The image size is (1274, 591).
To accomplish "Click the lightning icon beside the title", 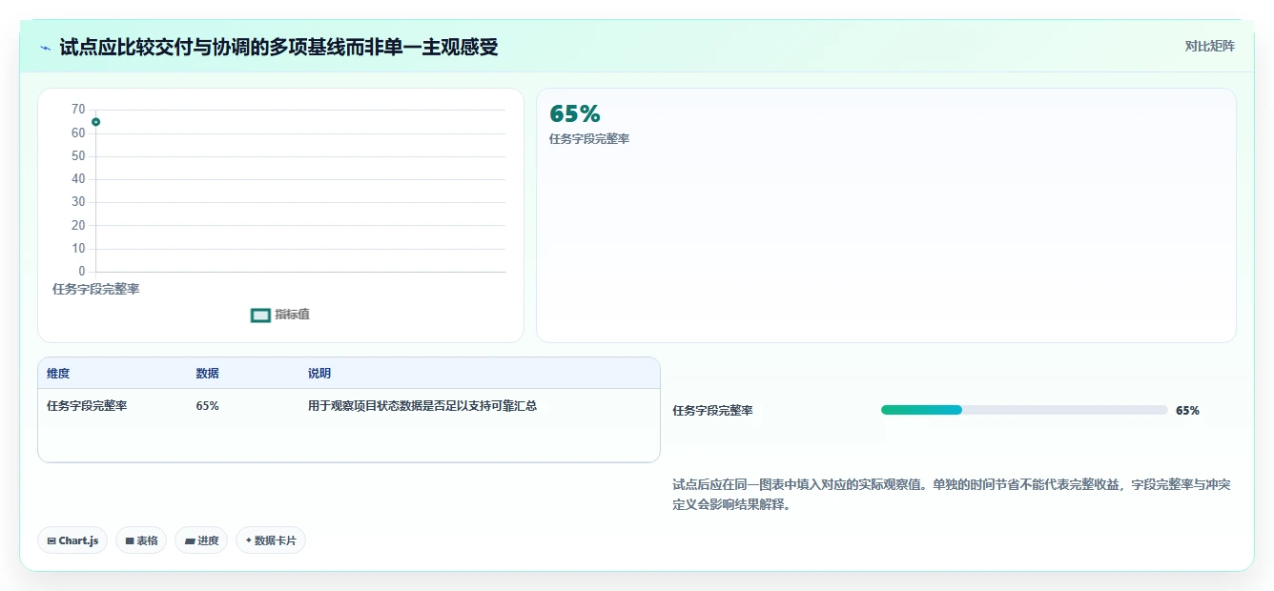I will click(46, 48).
